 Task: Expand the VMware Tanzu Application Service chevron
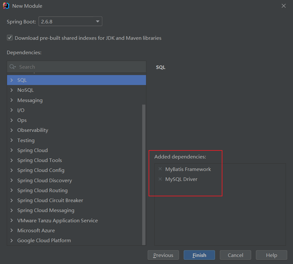pos(12,220)
